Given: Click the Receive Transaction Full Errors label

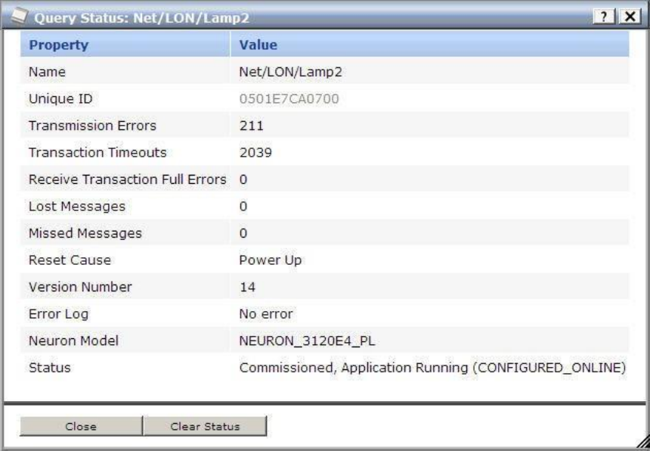Looking at the screenshot, I should tap(127, 179).
